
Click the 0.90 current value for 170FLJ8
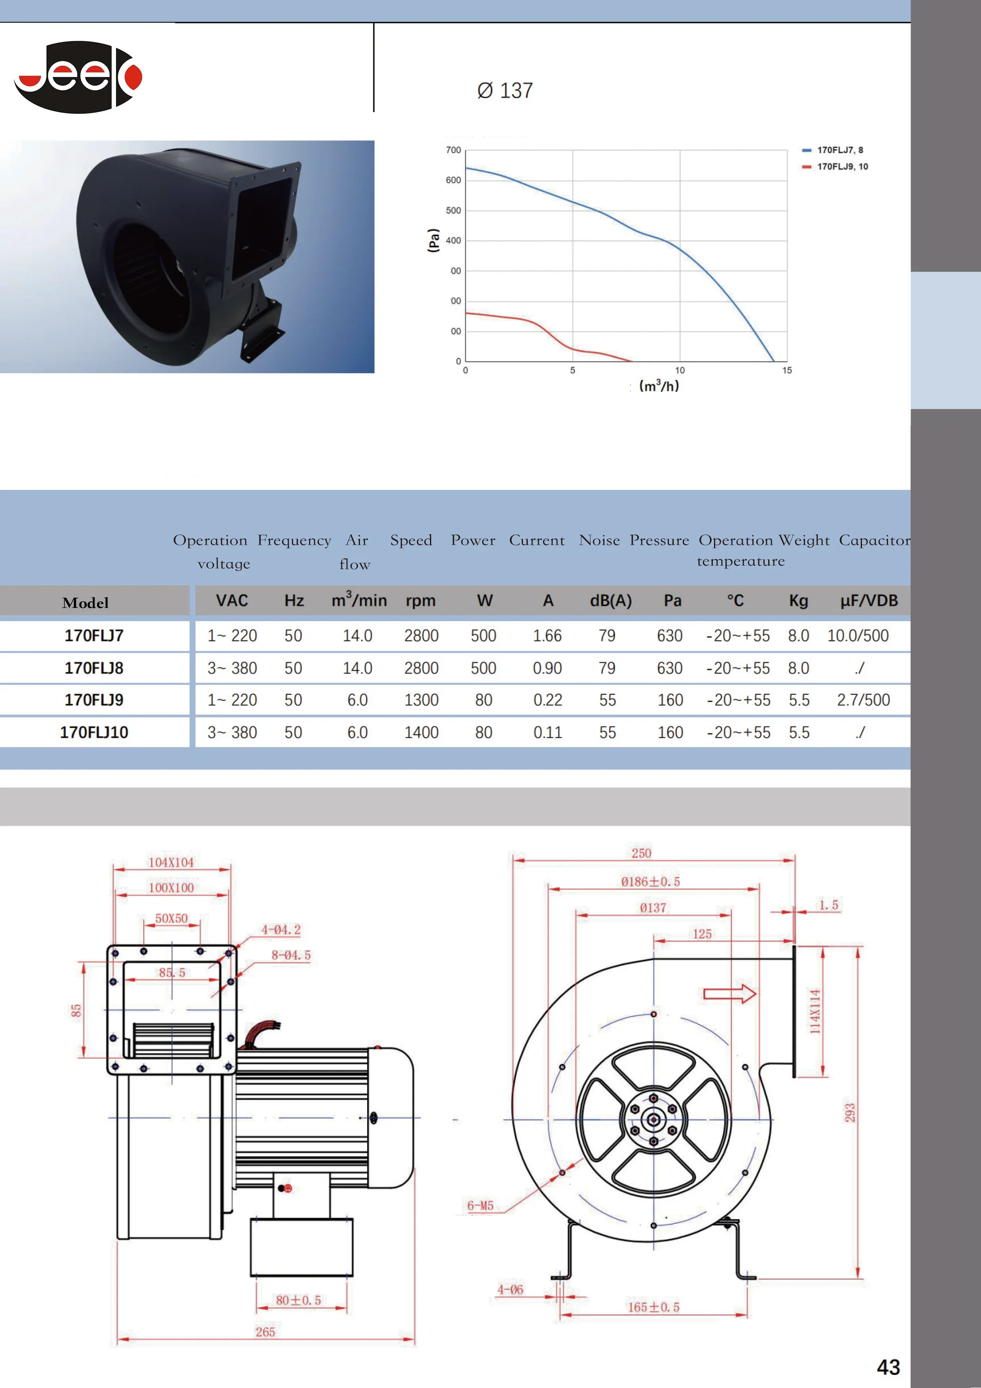pos(547,669)
